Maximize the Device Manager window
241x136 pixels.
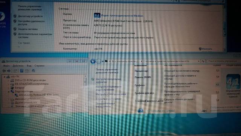(77, 61)
